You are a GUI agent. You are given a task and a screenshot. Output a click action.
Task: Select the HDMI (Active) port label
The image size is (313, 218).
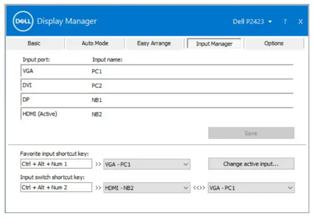[x=40, y=114]
